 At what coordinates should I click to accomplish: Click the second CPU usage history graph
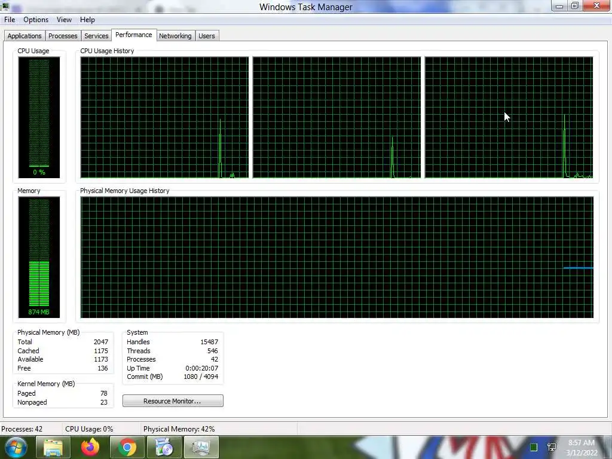pos(337,118)
